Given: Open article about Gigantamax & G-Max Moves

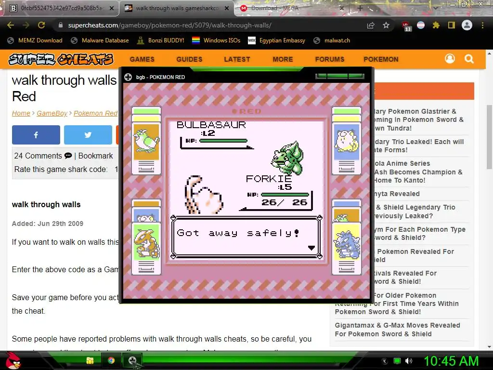Looking at the screenshot, I should click(397, 330).
